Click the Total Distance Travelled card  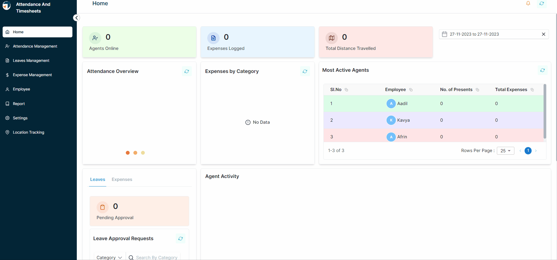[x=376, y=42]
